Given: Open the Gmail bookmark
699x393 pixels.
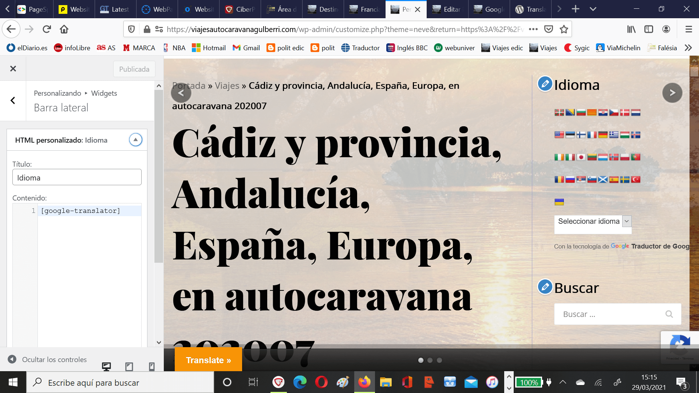Looking at the screenshot, I should (x=246, y=48).
